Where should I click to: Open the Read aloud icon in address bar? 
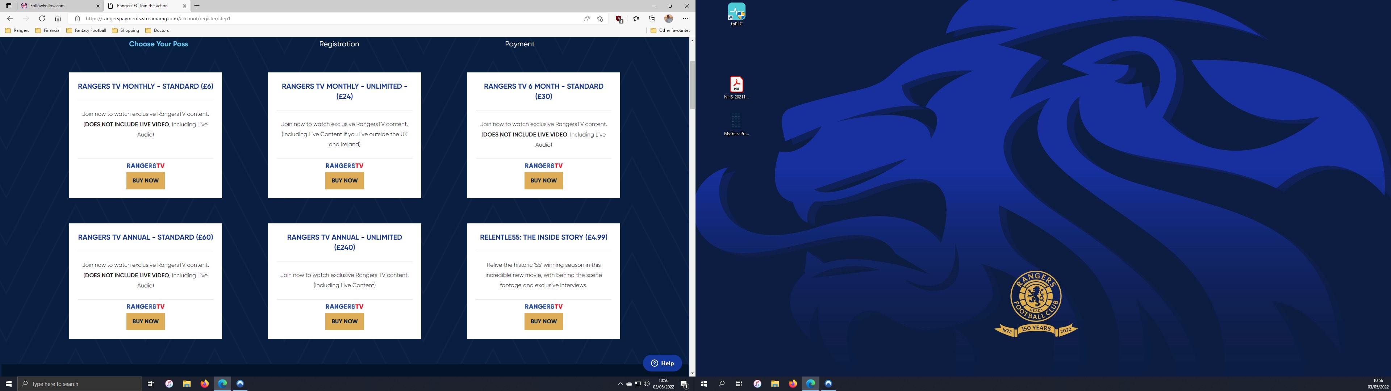click(x=586, y=18)
